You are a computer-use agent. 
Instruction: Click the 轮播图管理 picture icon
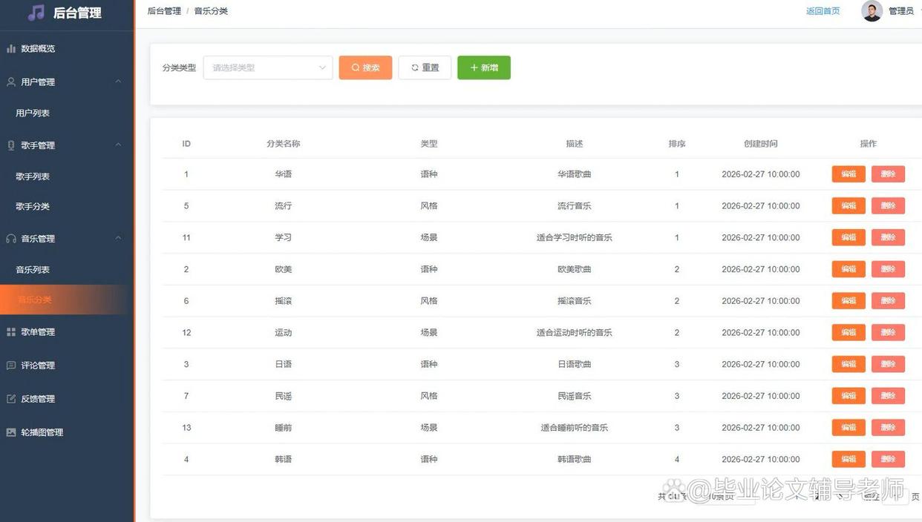pos(11,432)
